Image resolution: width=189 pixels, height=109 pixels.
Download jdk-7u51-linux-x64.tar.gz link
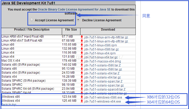click(x=101, y=57)
